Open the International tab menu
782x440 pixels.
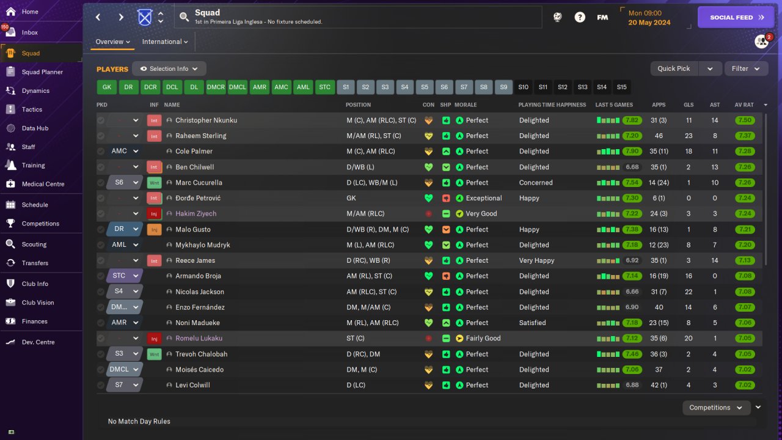pos(165,42)
